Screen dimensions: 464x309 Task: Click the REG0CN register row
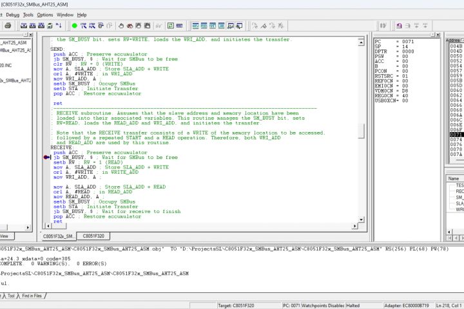(x=391, y=96)
